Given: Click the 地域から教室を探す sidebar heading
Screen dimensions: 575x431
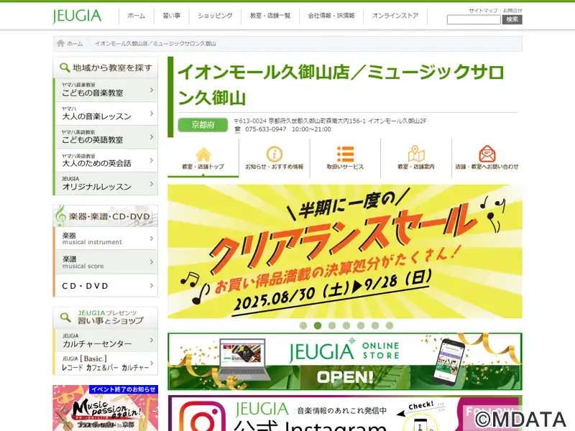Looking at the screenshot, I should [106, 68].
